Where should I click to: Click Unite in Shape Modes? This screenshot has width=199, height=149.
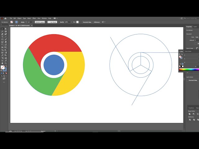(x=190, y=114)
